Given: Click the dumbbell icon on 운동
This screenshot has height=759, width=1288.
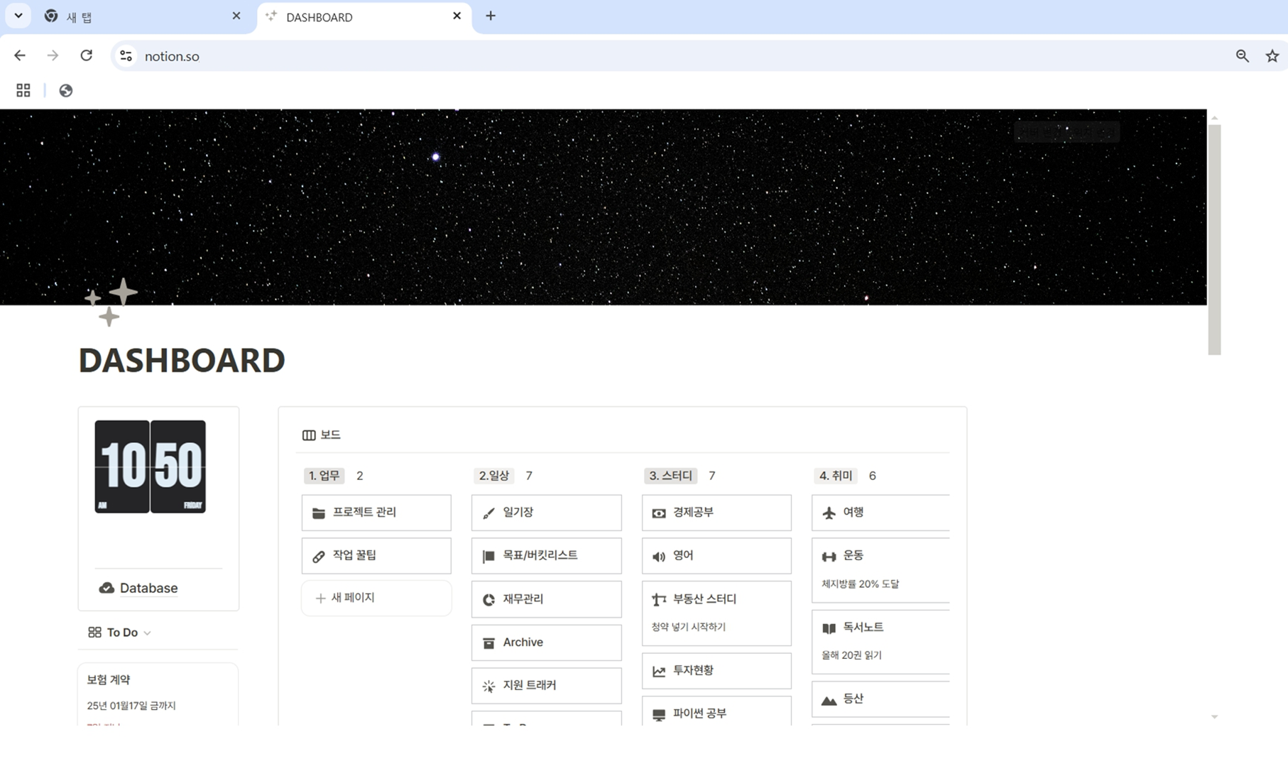Looking at the screenshot, I should [x=829, y=557].
